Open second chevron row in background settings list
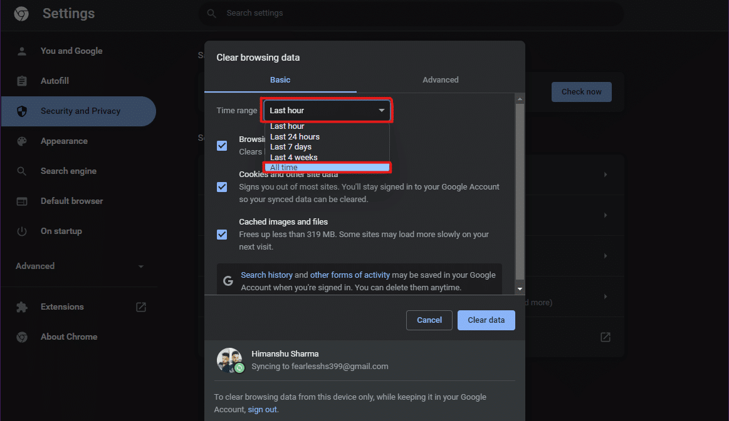Screen dimensions: 729x421 point(606,215)
